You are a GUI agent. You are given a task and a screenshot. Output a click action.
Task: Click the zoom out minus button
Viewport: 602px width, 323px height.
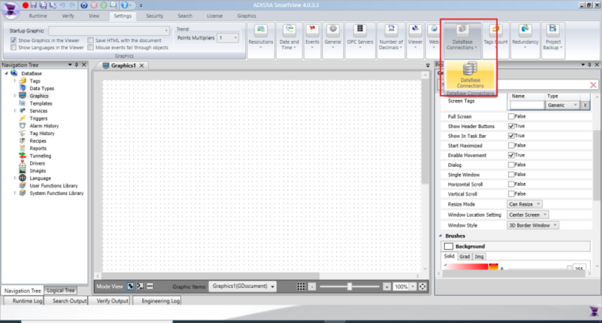[312, 286]
